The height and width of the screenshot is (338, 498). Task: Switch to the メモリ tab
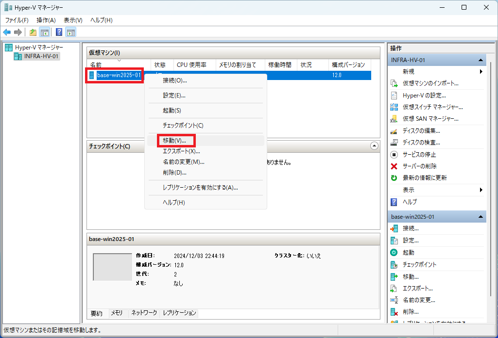pyautogui.click(x=117, y=313)
